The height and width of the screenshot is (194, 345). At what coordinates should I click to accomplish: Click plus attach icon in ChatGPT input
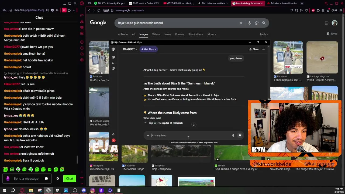click(x=148, y=135)
